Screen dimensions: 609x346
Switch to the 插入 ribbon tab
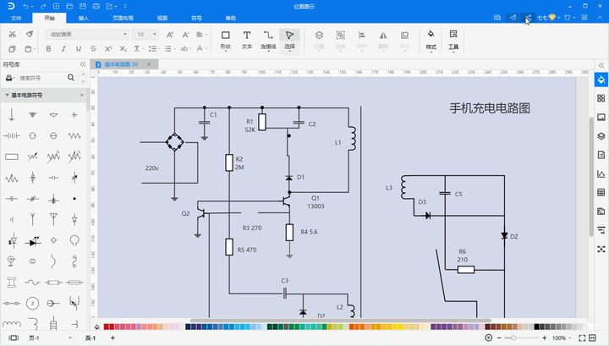pos(83,18)
